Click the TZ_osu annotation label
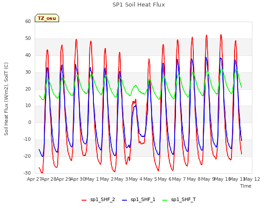Screen dimensions: 278x208 click(47, 18)
